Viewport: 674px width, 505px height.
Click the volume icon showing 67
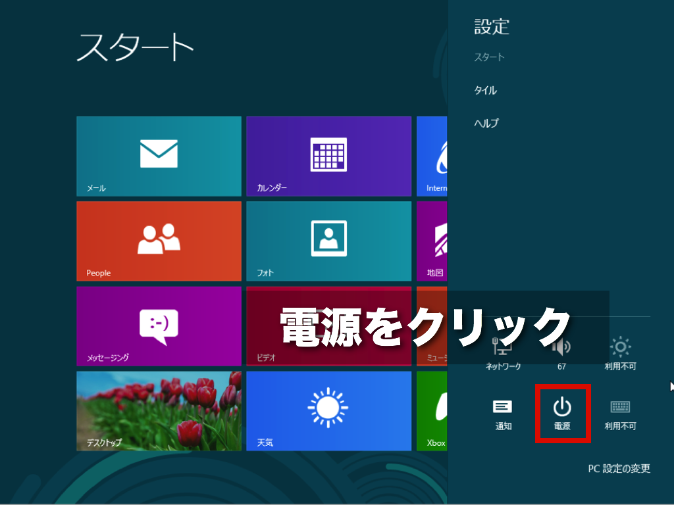[561, 354]
